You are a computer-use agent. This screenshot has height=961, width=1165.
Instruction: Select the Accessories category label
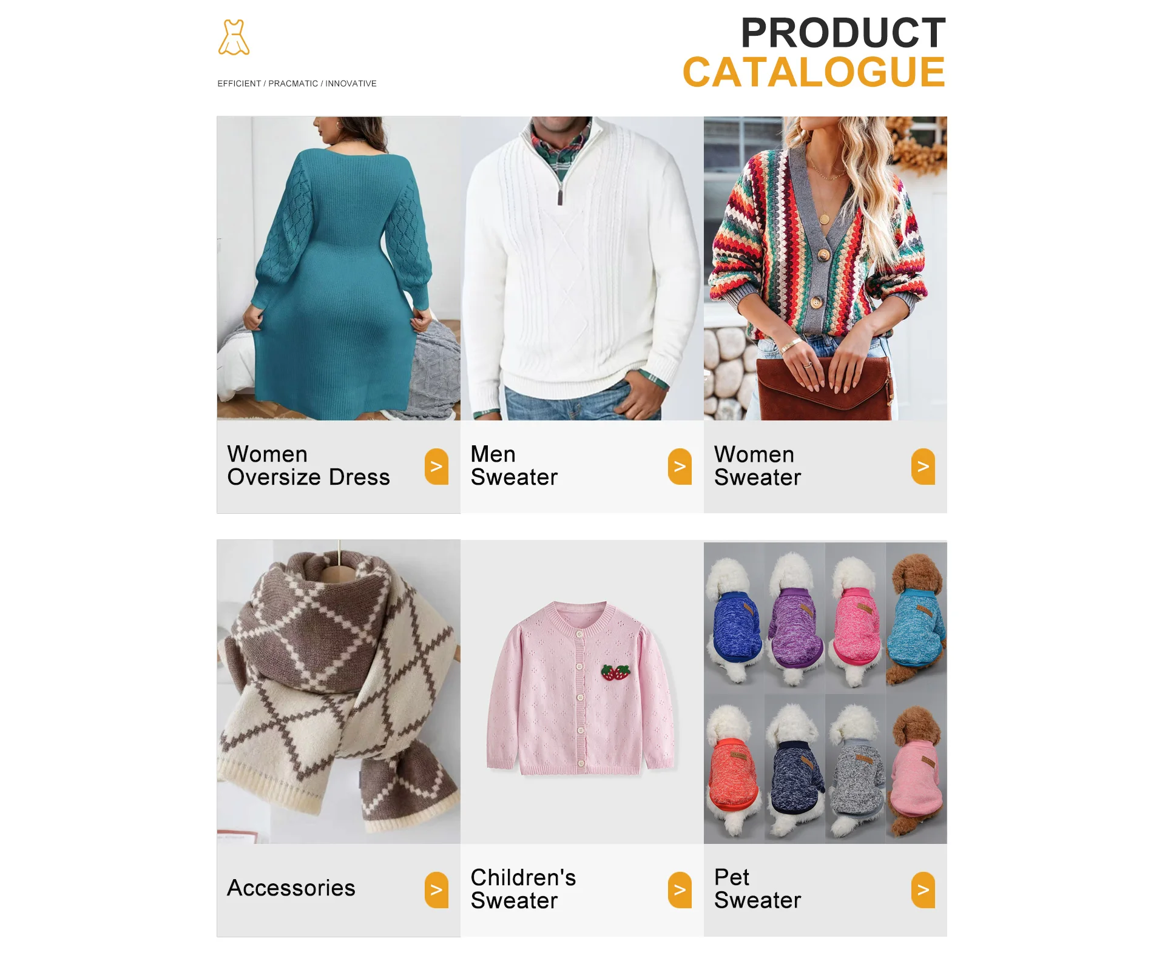[x=291, y=888]
